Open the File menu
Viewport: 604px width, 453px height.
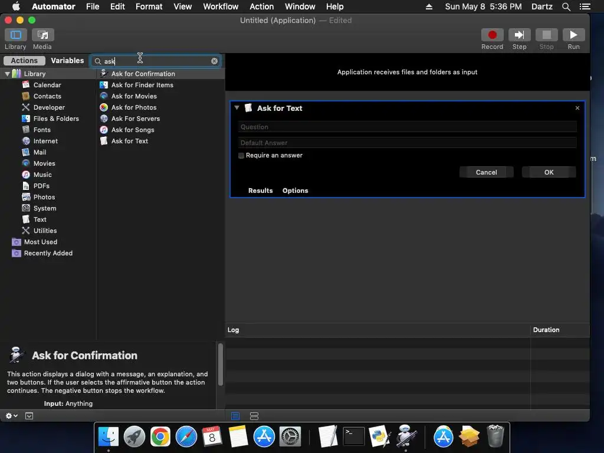[93, 6]
